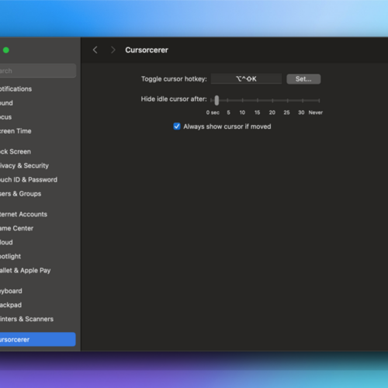Click the 25 tick label under slider
Image resolution: width=388 pixels, height=388 pixels.
286,113
